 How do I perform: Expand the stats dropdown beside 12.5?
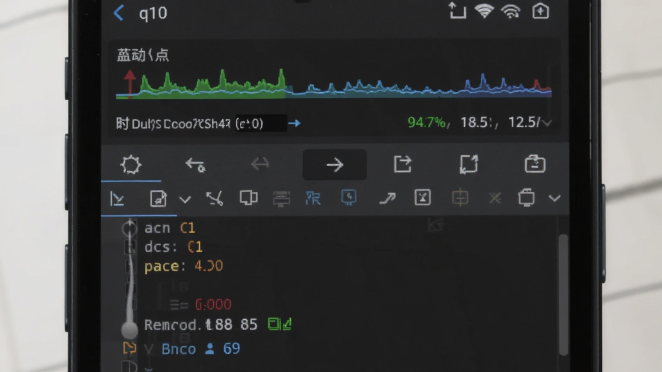pos(547,123)
